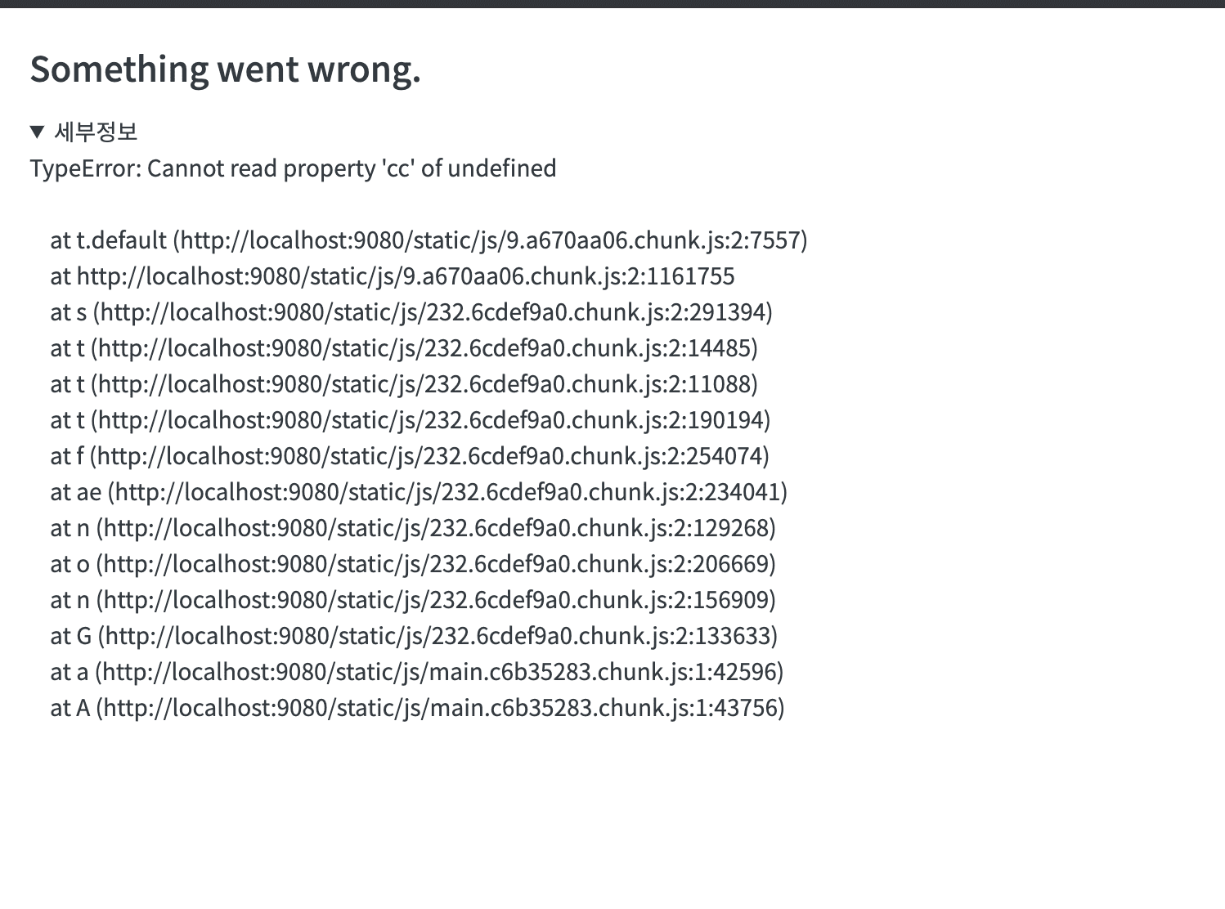The width and height of the screenshot is (1225, 909).
Task: Click the dark bar at the page top
Action: (612, 3)
